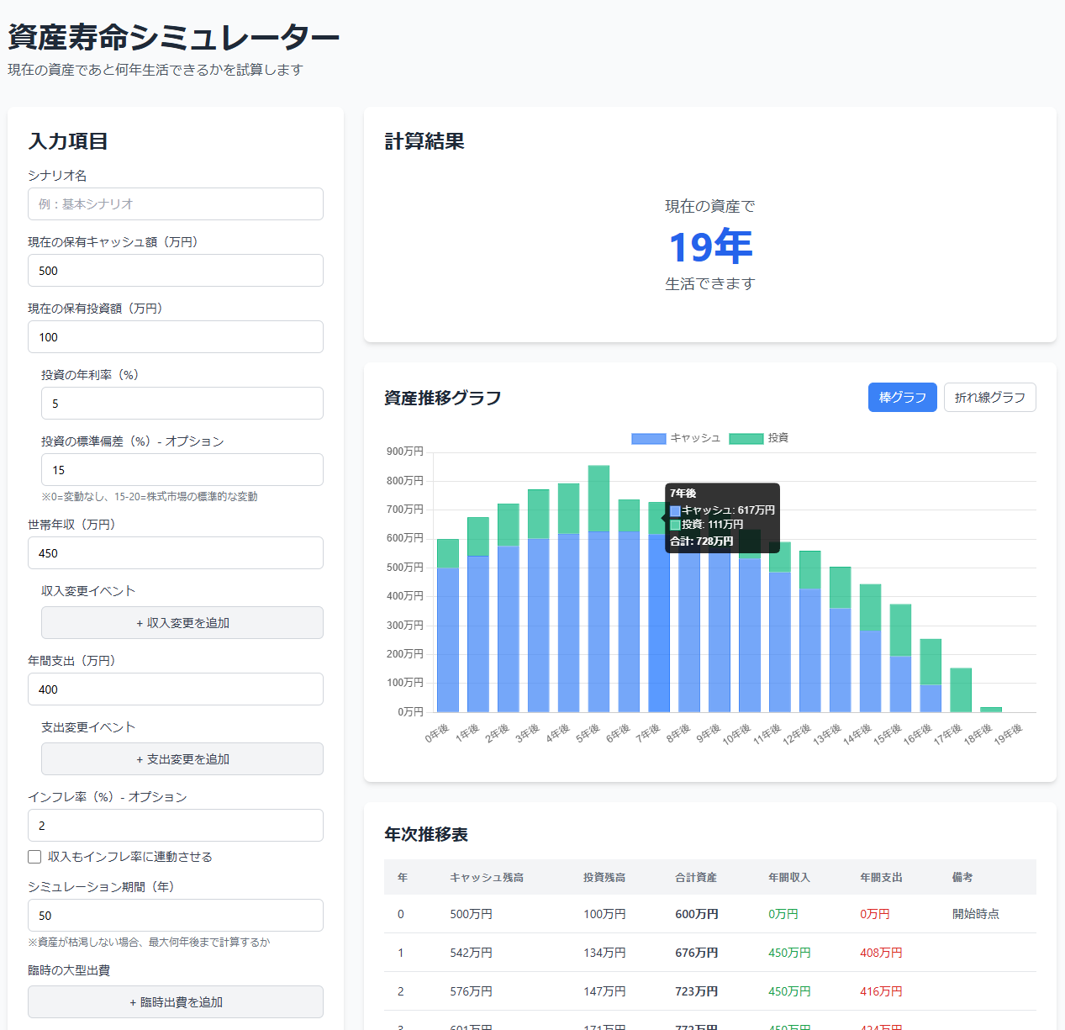Select the 投資の年利率 field
The image size is (1065, 1030).
click(182, 404)
